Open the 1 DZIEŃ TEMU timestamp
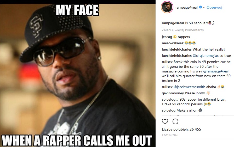The height and width of the screenshot is (147, 234). tap(170, 135)
